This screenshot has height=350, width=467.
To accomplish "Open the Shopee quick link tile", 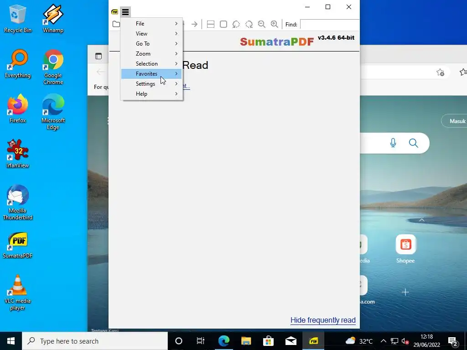I will (x=405, y=249).
